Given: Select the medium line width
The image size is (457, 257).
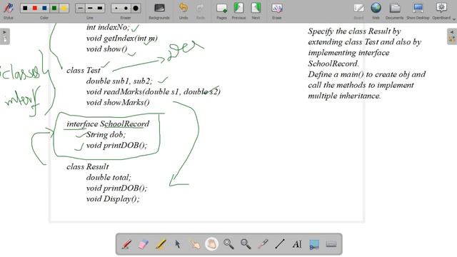Looking at the screenshot, I should pyautogui.click(x=90, y=8).
